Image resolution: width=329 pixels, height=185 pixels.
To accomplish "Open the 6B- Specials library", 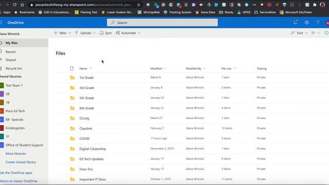I will click(14, 120).
